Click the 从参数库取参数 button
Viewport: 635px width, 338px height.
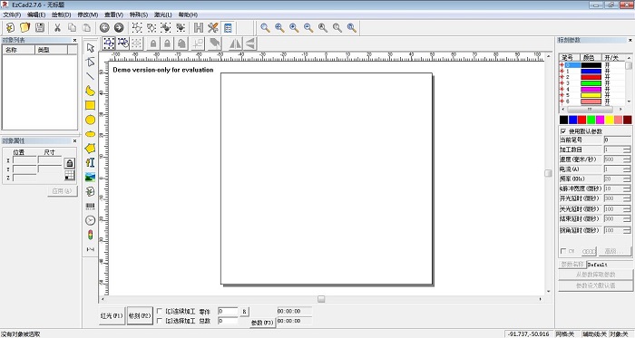click(x=595, y=275)
